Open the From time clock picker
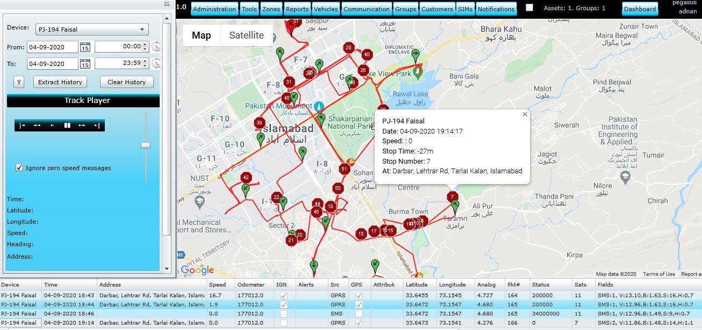The image size is (702, 330). [x=155, y=47]
